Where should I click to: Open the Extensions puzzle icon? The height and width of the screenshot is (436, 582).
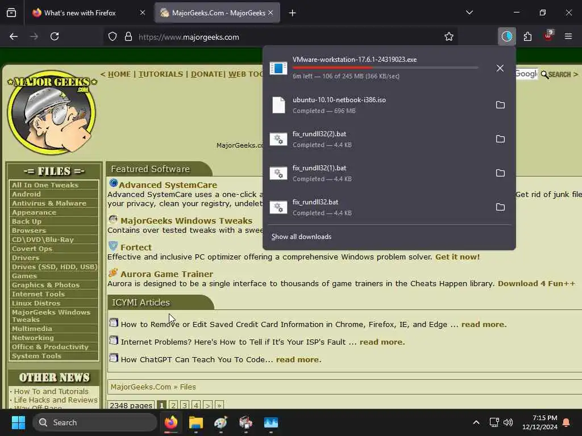[527, 36]
